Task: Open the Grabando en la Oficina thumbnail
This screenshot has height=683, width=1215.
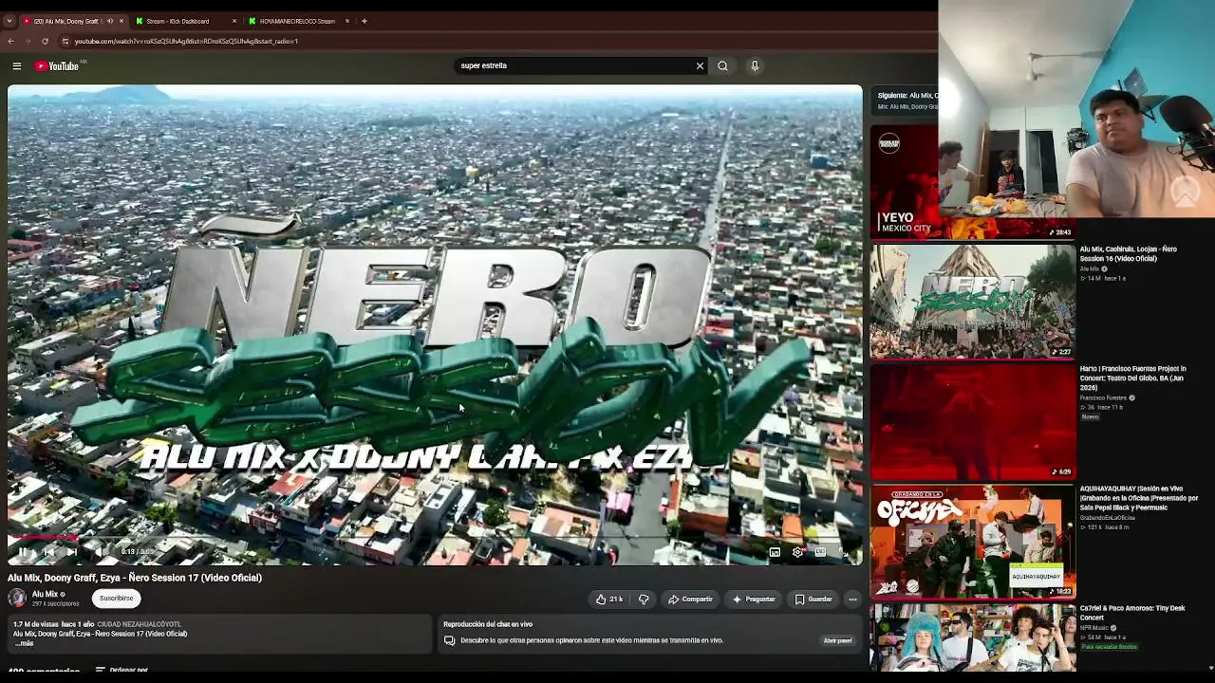Action: pyautogui.click(x=973, y=542)
